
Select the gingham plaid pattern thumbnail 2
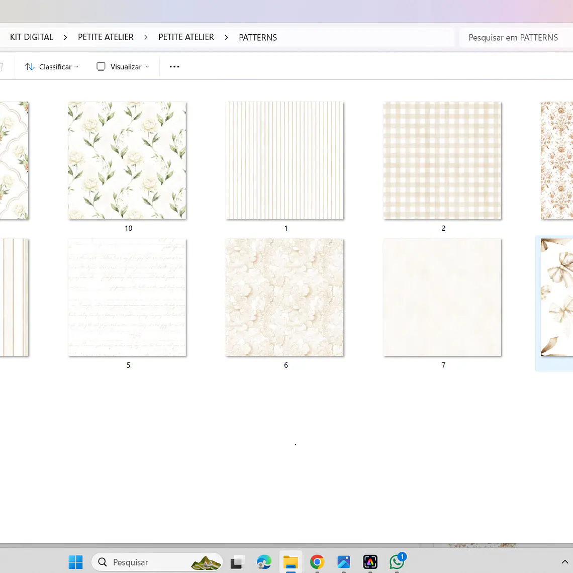tap(442, 160)
